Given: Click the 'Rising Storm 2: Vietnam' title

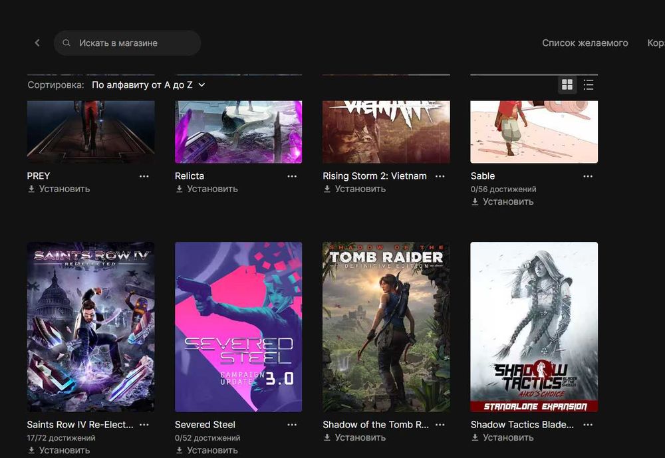Looking at the screenshot, I should pos(375,176).
